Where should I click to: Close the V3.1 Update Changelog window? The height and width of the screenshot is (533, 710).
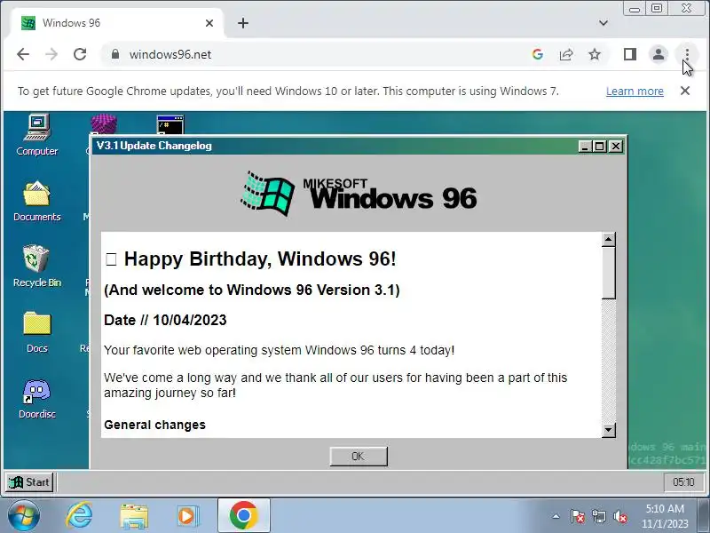coord(616,147)
